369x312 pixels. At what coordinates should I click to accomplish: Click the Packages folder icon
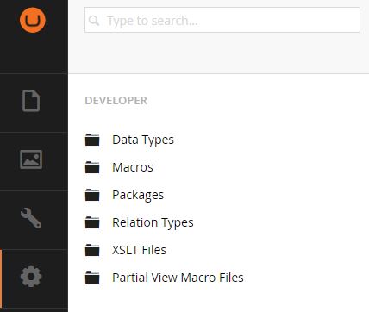tap(92, 195)
